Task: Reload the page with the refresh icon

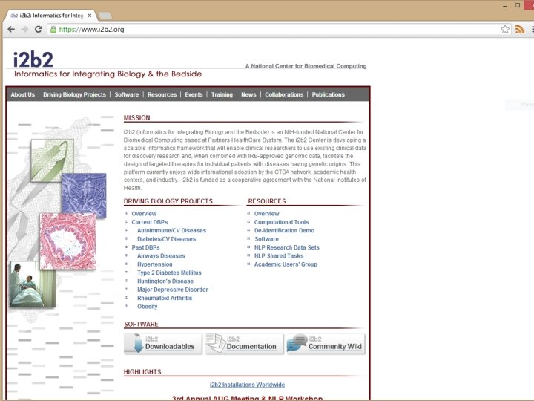Action: click(38, 29)
